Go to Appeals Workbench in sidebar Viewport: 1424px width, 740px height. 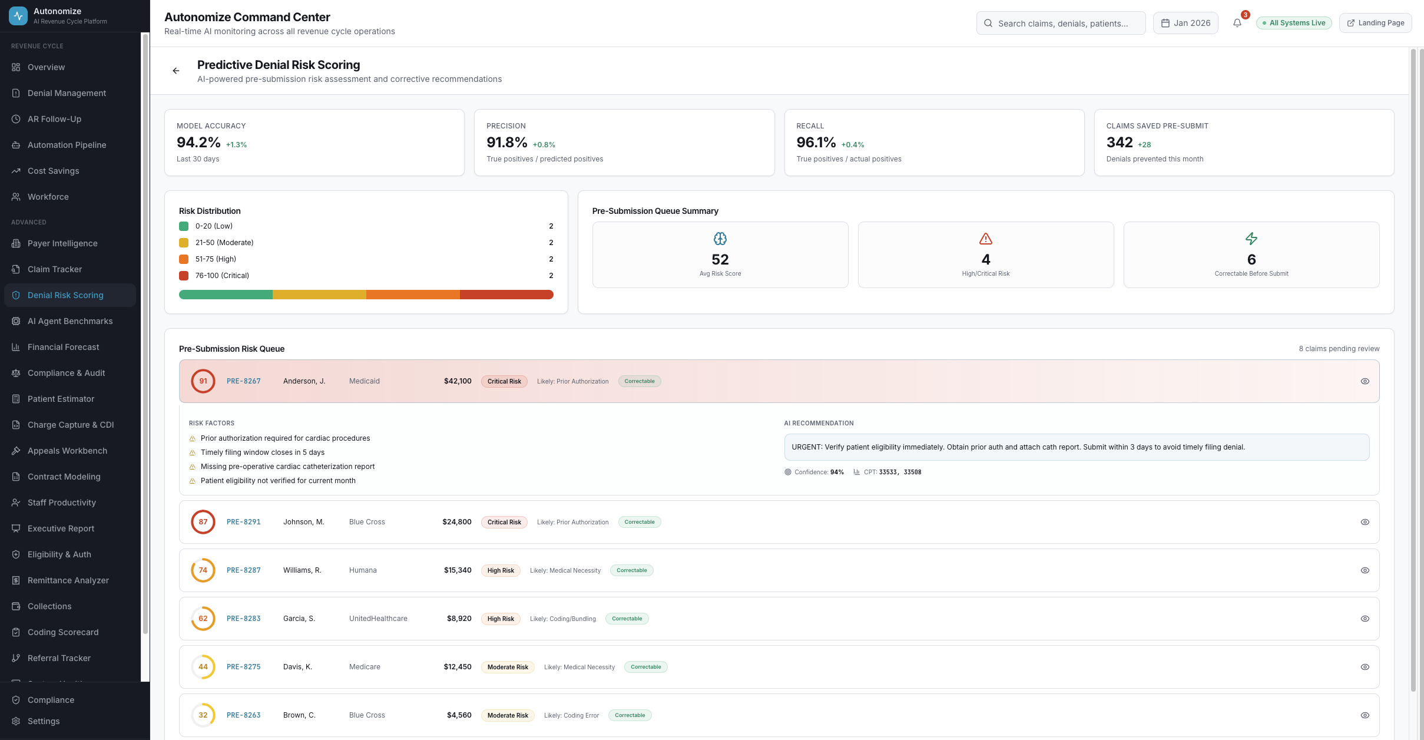(x=67, y=451)
